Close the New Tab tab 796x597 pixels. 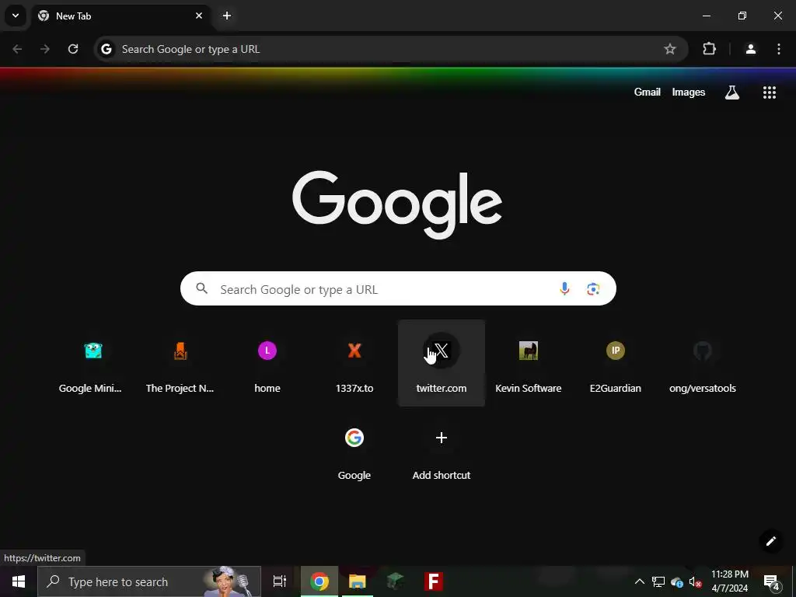199,16
